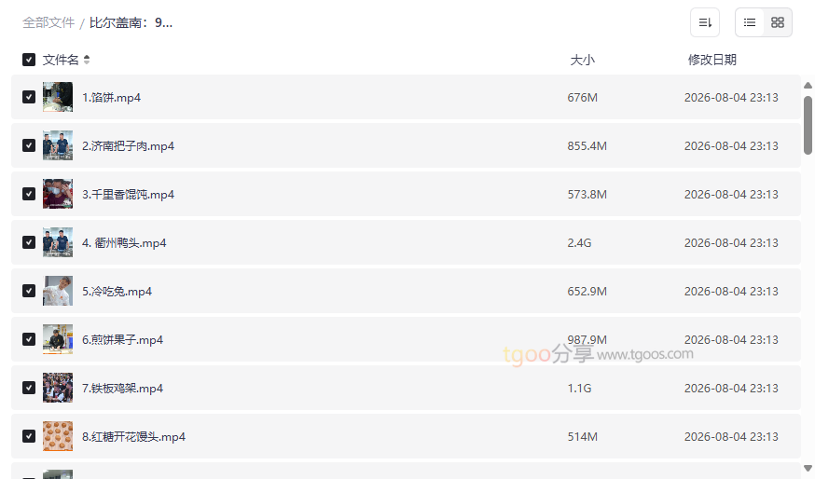Switch to list view layout
The width and height of the screenshot is (815, 479).
point(750,22)
